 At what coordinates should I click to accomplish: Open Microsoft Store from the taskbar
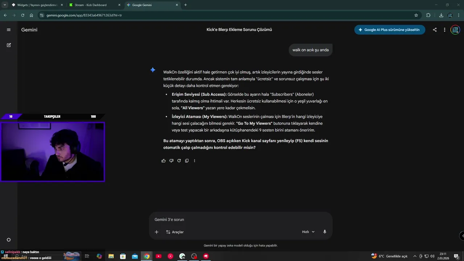[123, 256]
